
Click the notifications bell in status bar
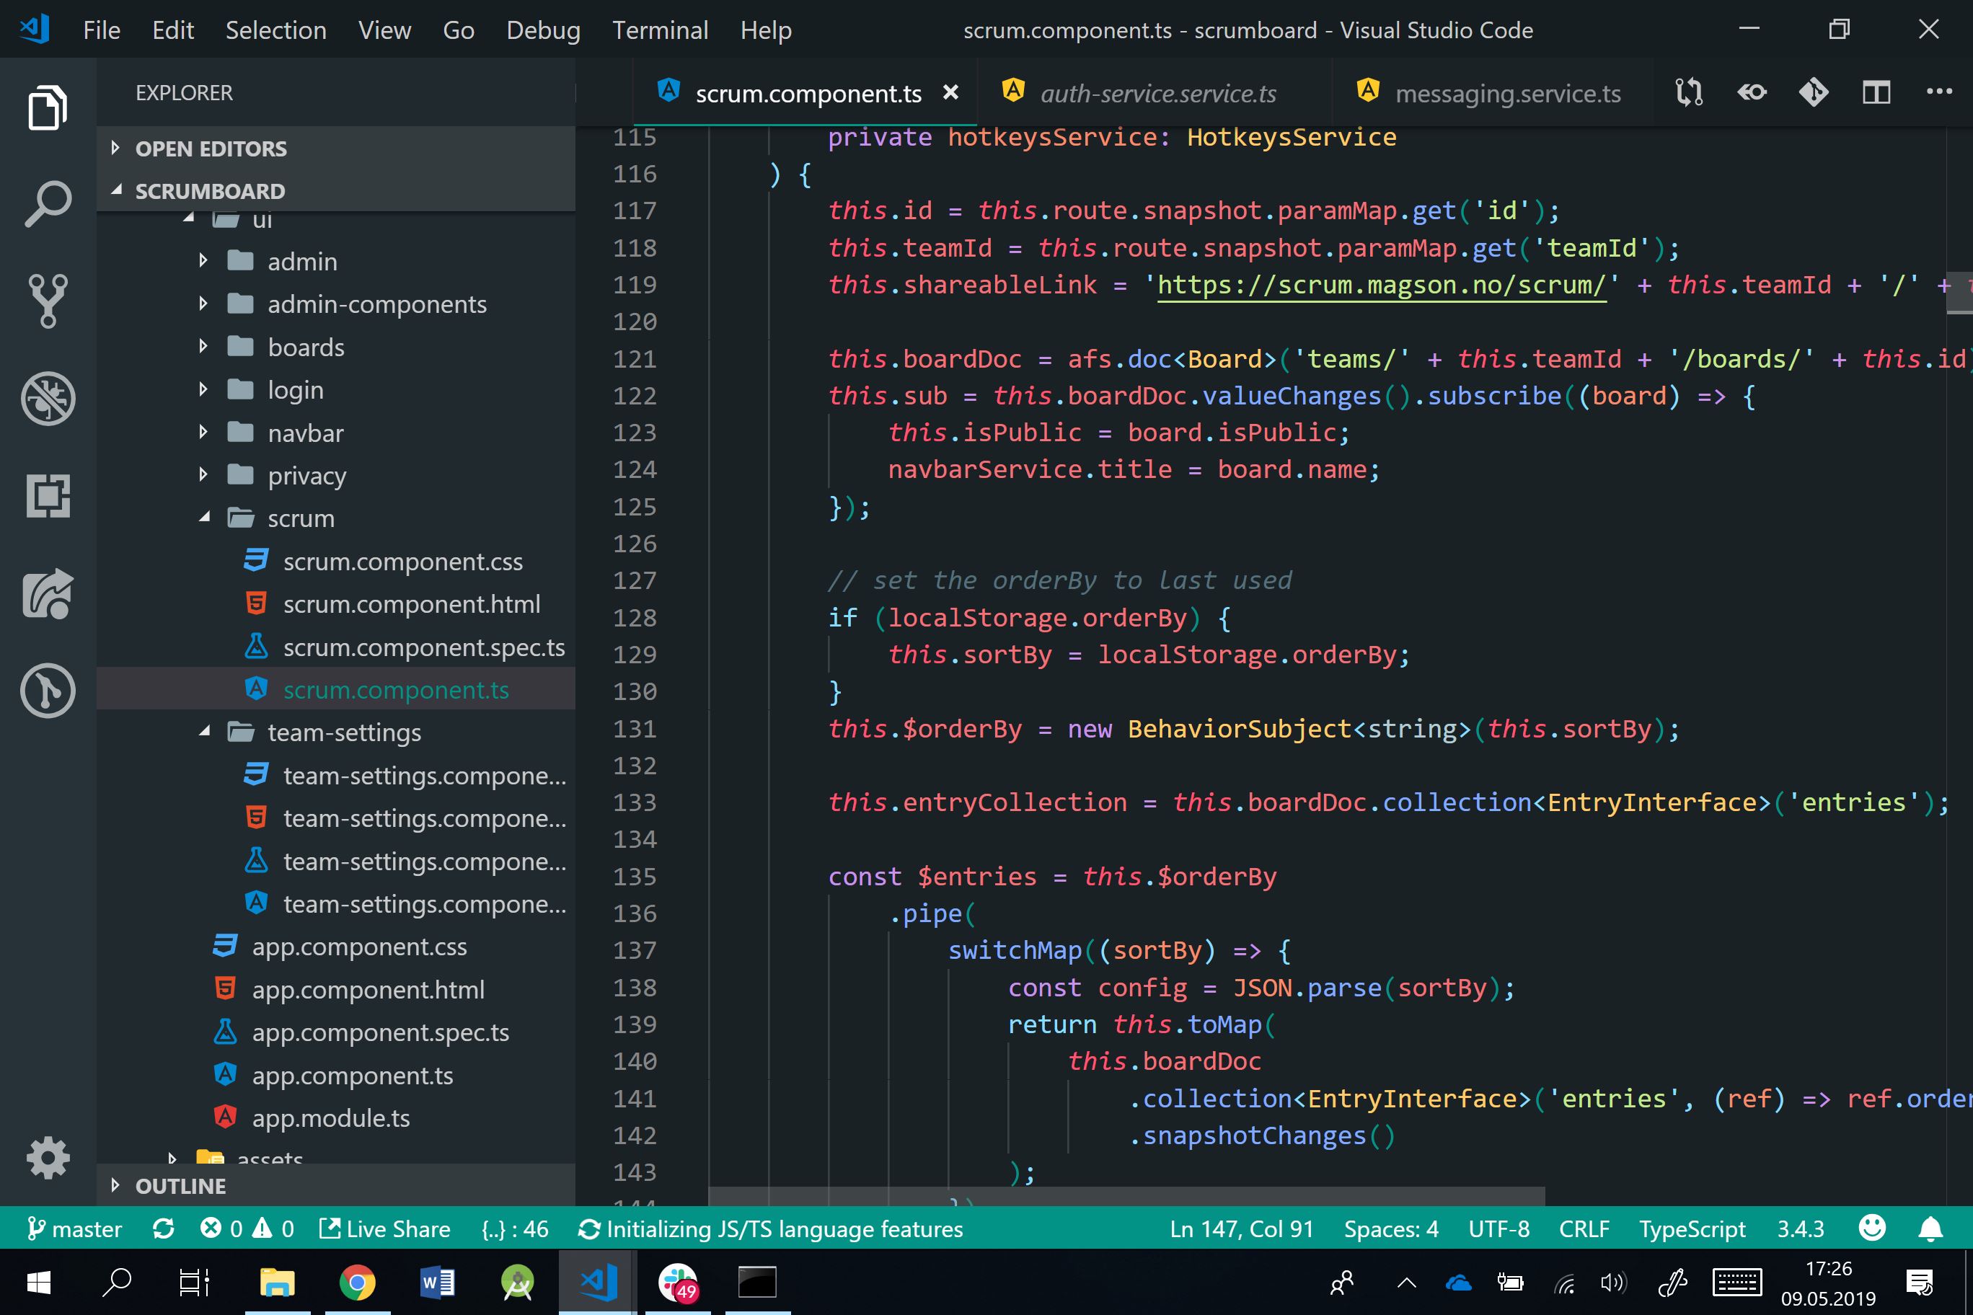click(1930, 1228)
